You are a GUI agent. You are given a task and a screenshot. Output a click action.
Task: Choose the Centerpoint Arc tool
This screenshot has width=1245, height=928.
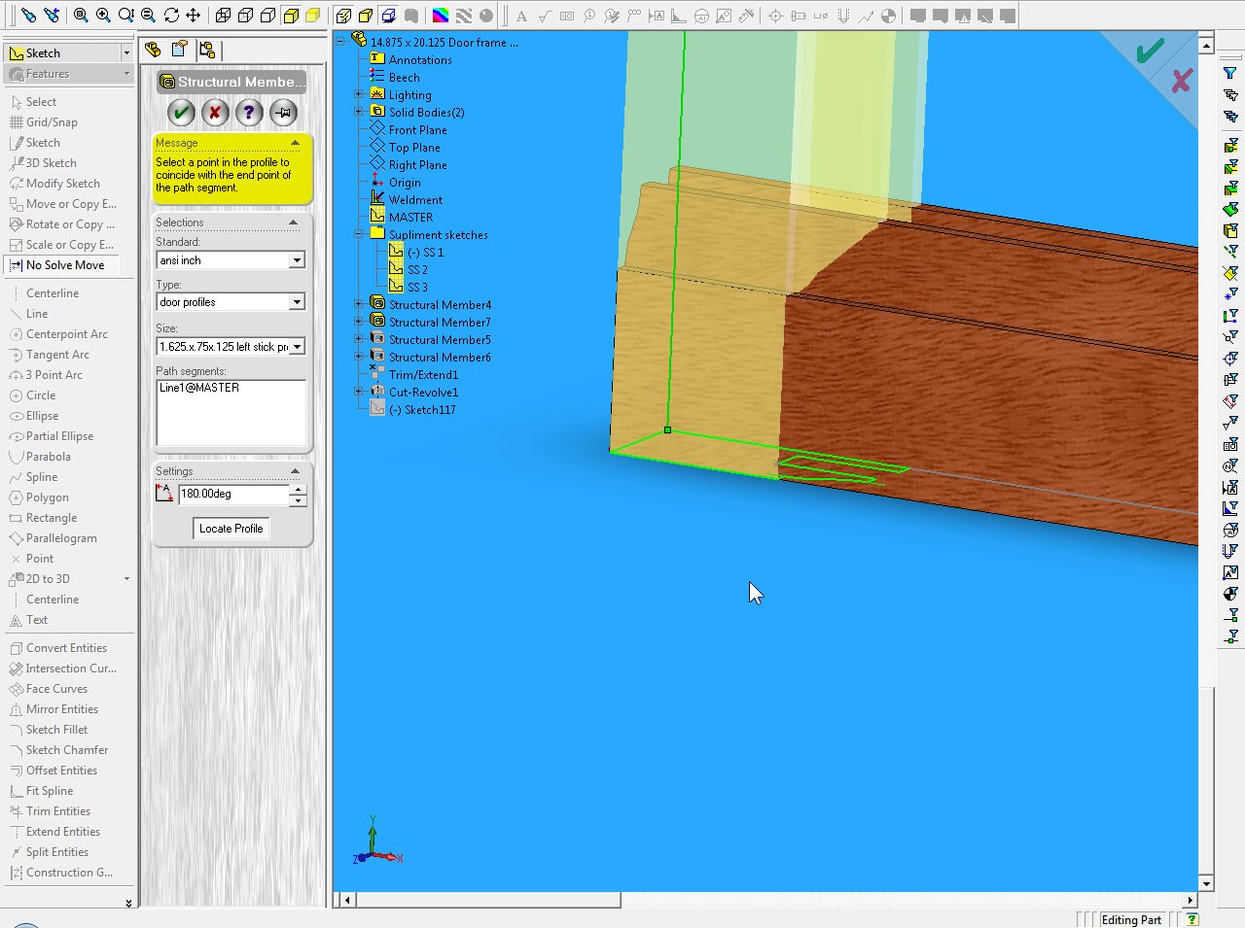click(66, 334)
